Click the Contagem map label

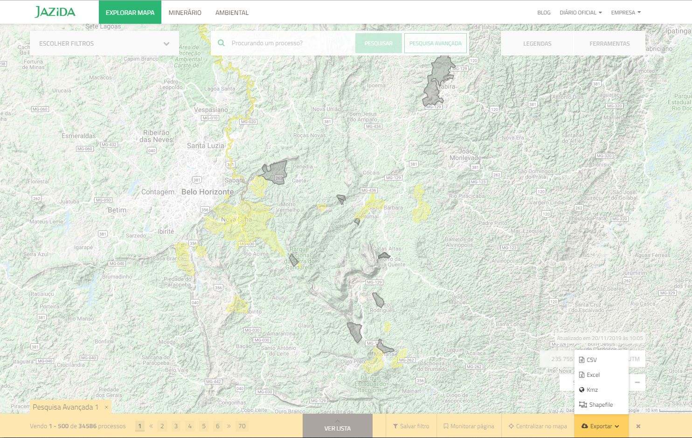pyautogui.click(x=158, y=192)
